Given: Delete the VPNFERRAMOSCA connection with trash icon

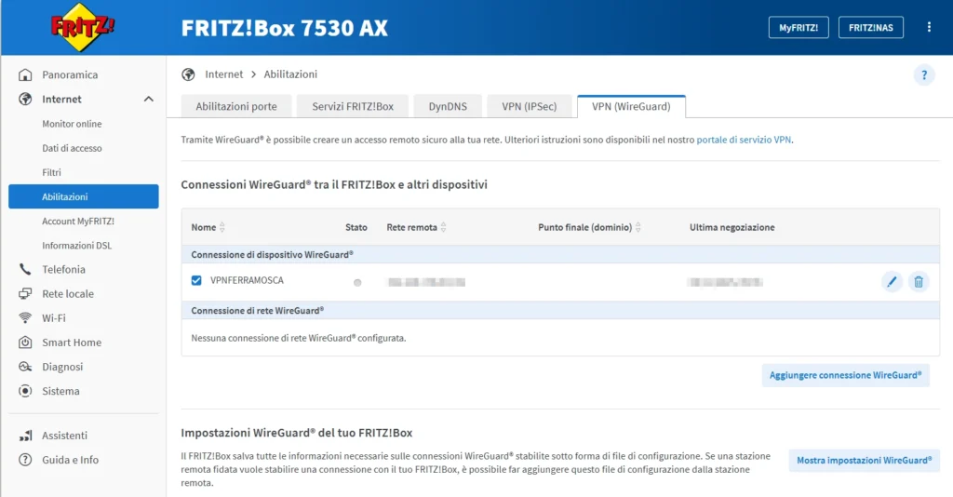Looking at the screenshot, I should click(x=919, y=282).
